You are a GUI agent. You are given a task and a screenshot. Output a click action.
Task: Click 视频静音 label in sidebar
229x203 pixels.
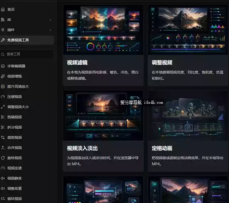coord(15,178)
